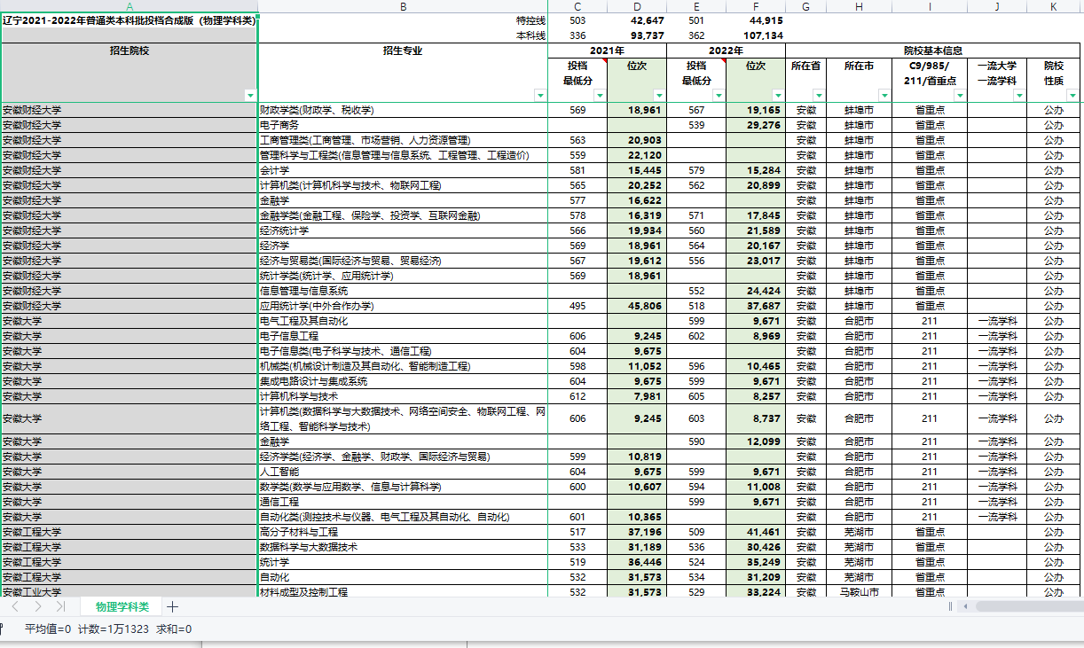
Task: Select the cell showing 93,737
Action: pos(637,35)
